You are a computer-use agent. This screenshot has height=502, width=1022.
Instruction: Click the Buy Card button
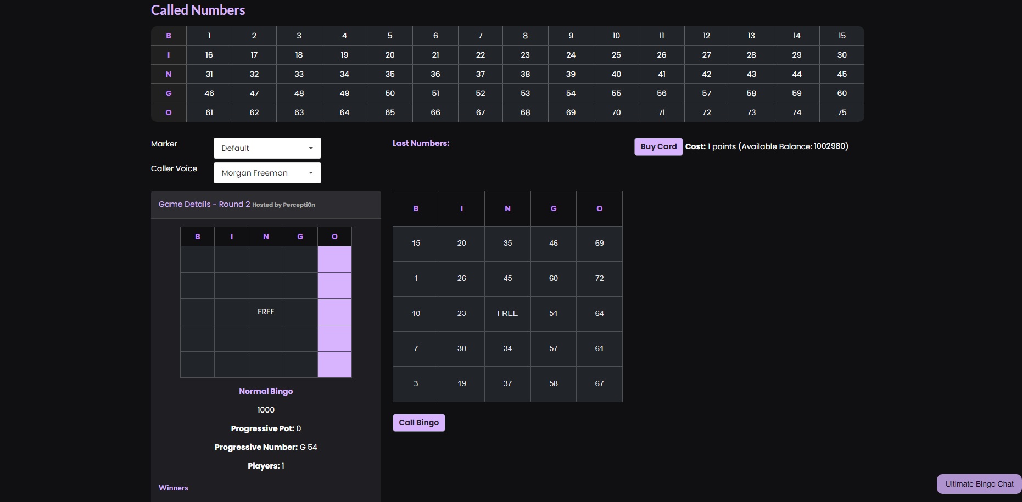[x=658, y=146]
